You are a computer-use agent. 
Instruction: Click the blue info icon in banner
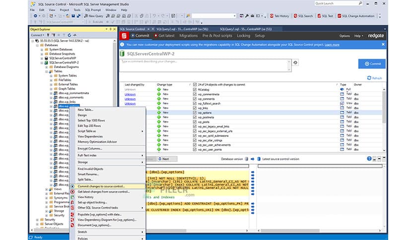pyautogui.click(x=122, y=45)
